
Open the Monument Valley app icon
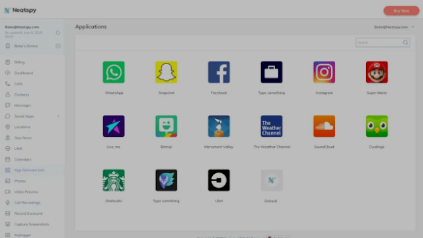point(219,126)
